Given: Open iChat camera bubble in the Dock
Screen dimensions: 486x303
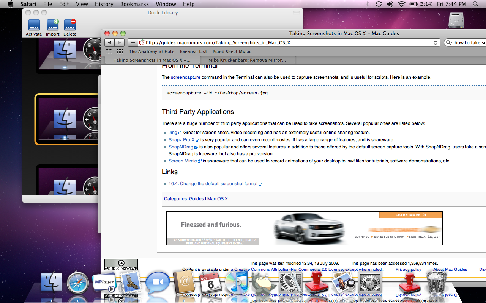Looking at the screenshot, I should pyautogui.click(x=158, y=283).
